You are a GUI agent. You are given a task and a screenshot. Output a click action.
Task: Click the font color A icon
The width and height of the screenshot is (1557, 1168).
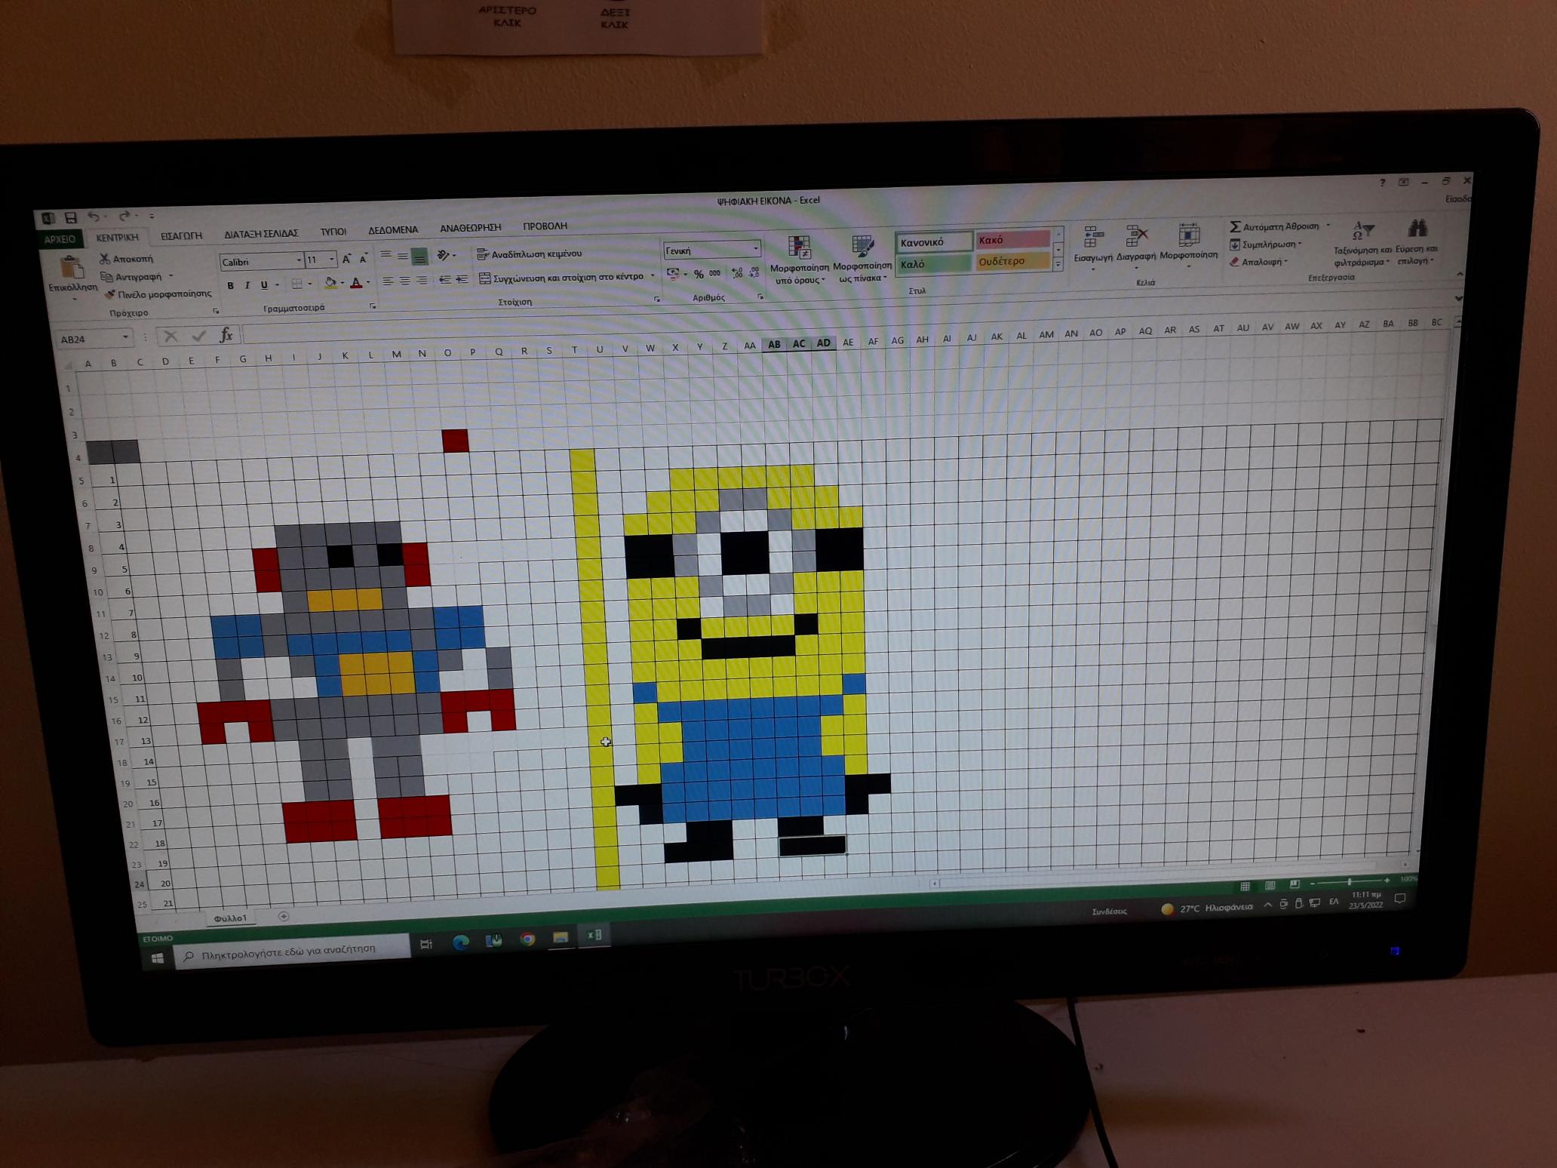(x=356, y=283)
